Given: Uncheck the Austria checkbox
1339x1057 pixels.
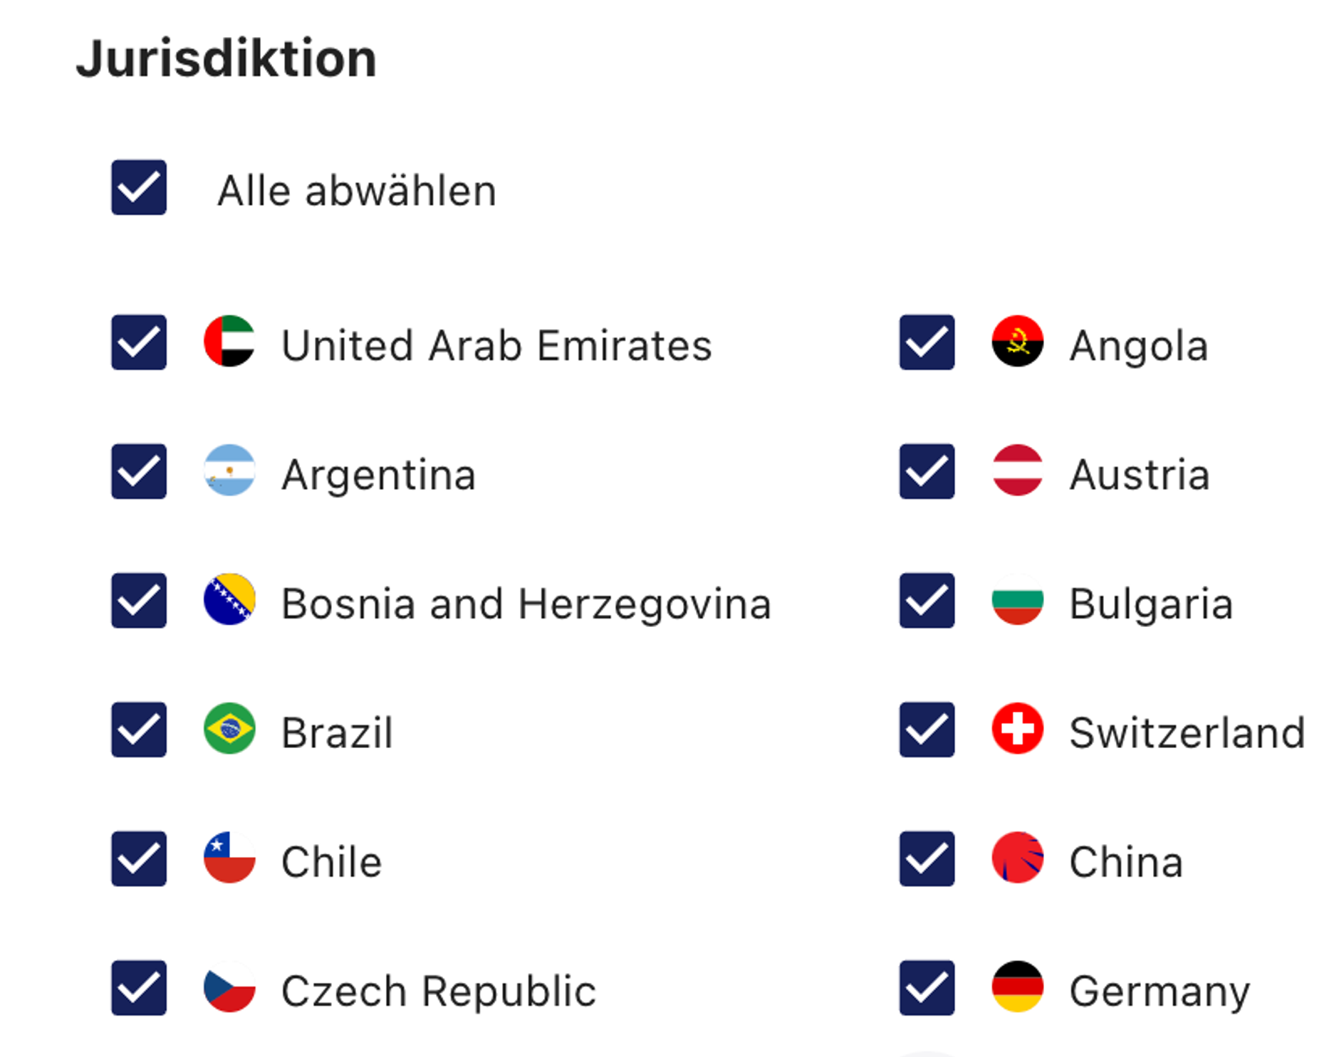Looking at the screenshot, I should click(927, 471).
